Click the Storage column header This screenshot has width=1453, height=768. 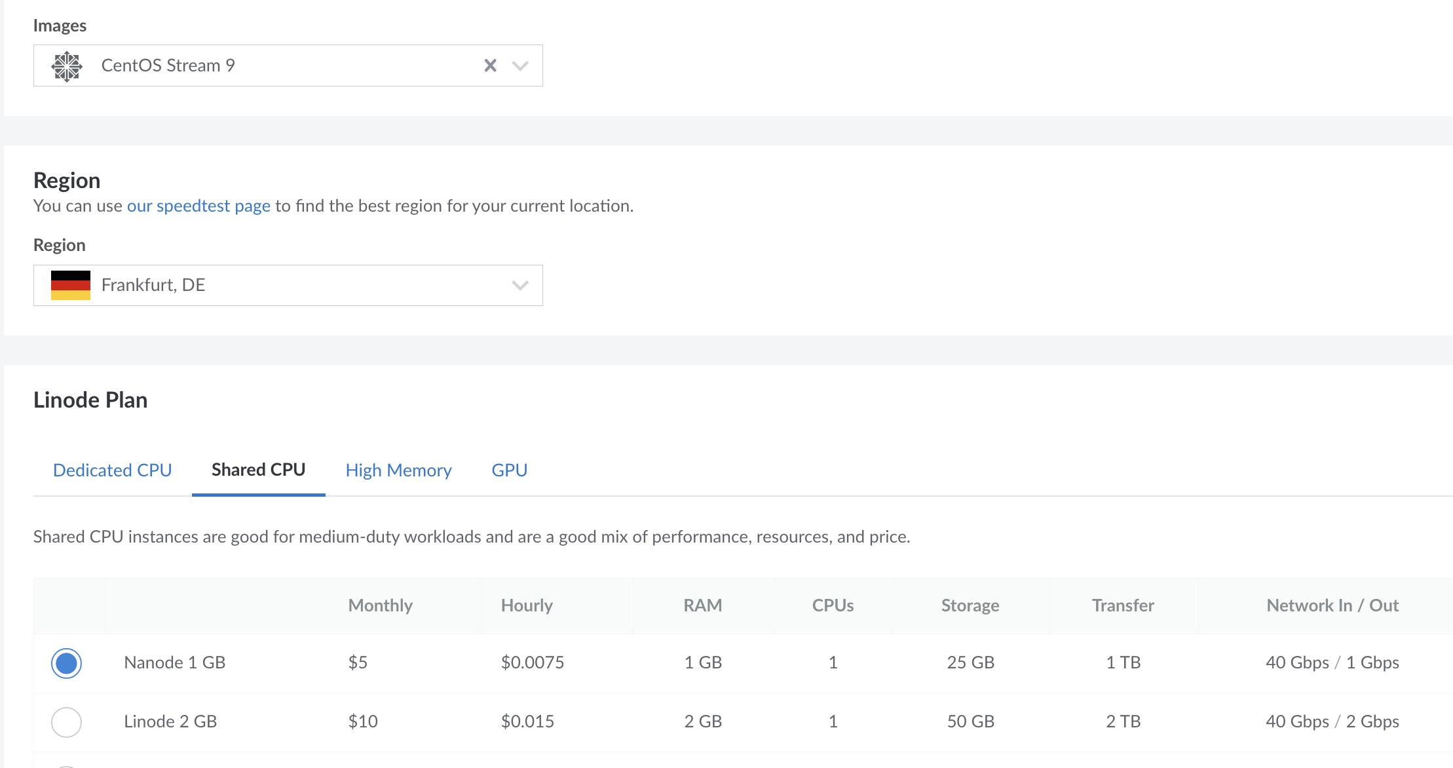[x=970, y=605]
